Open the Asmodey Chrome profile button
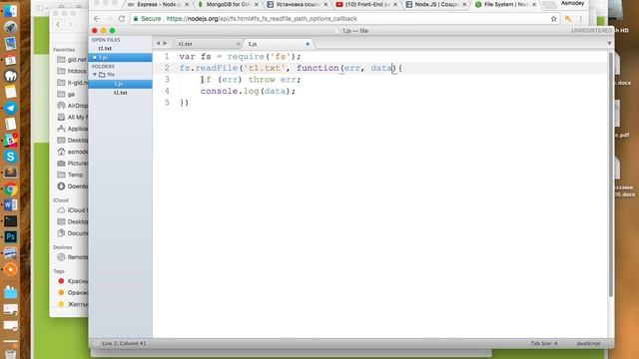This screenshot has width=639, height=359. [x=572, y=3]
